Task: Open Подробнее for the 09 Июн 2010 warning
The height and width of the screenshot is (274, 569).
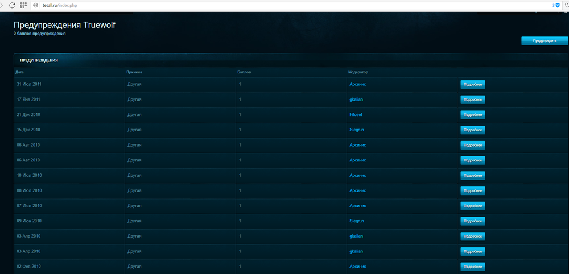Action: coord(473,222)
